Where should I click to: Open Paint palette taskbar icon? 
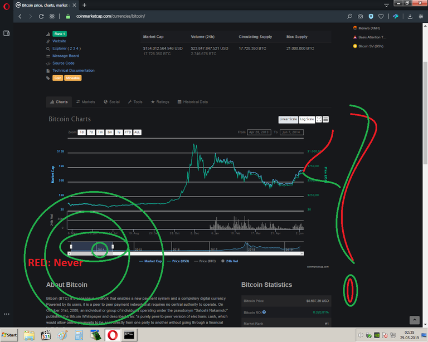pos(62,335)
